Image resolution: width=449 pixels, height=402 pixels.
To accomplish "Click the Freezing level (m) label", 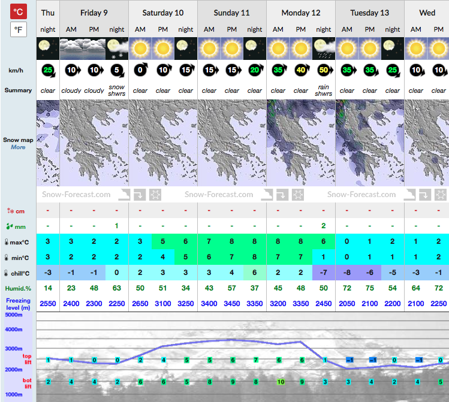I will coord(18,304).
